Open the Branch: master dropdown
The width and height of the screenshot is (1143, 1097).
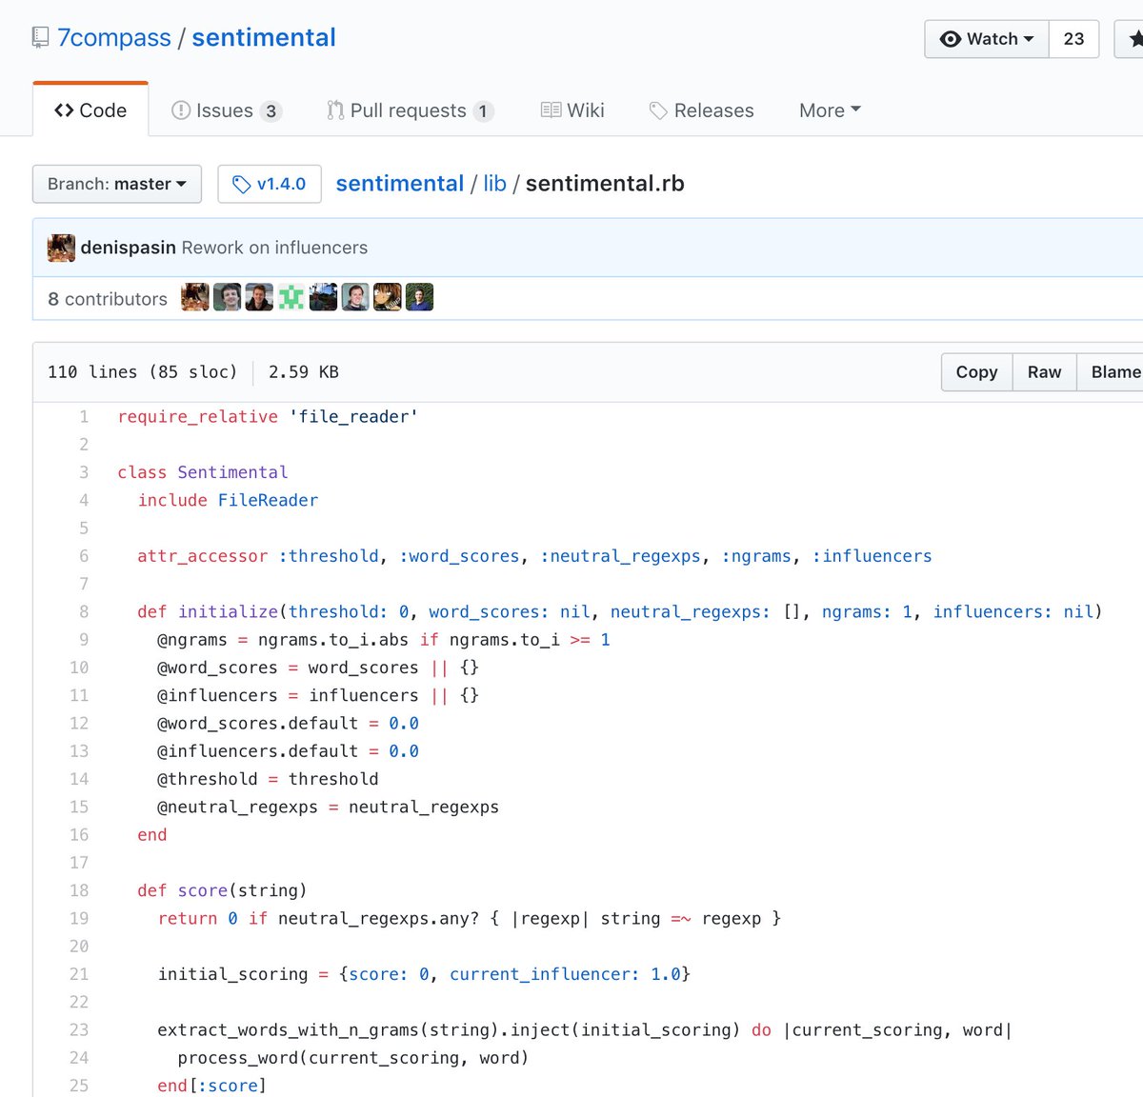point(117,184)
